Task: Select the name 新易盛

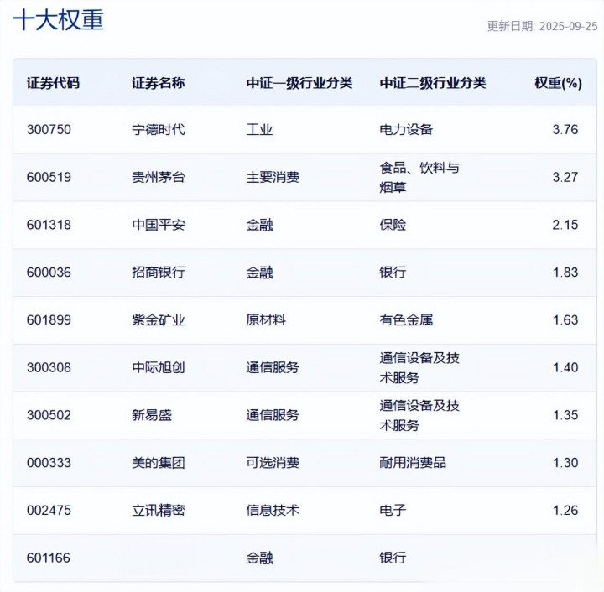Action: point(152,415)
